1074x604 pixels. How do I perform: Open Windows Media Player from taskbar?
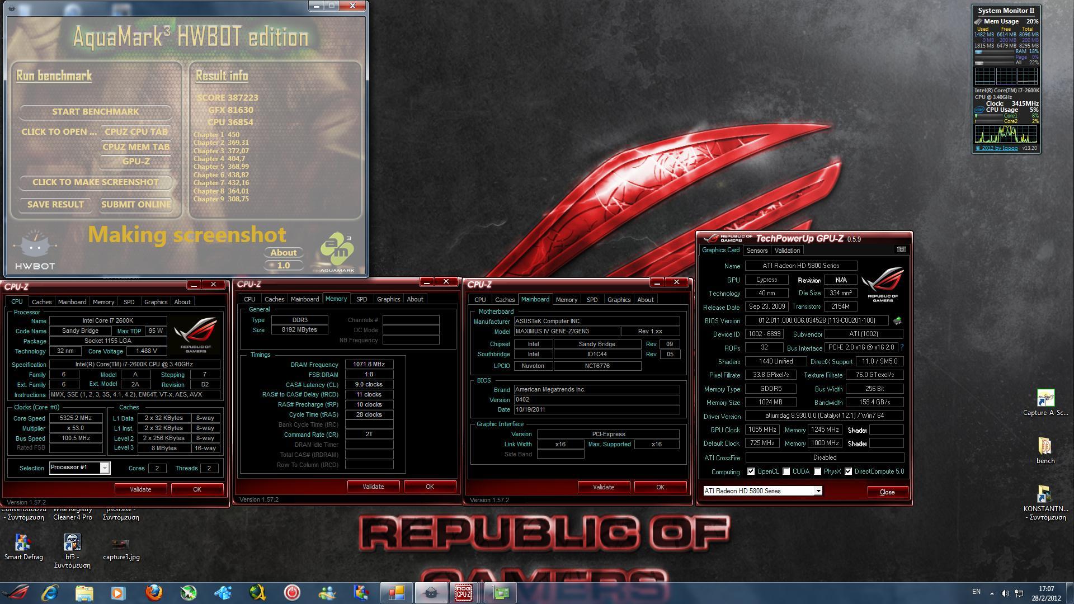(x=118, y=592)
